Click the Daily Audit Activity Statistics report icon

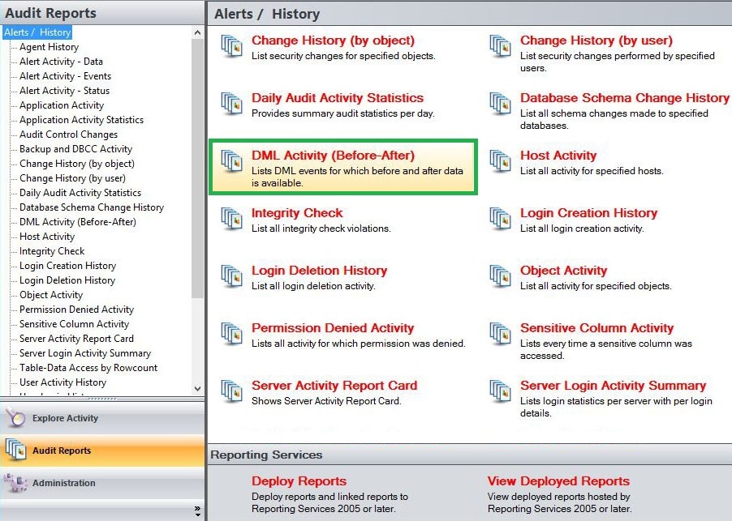click(x=232, y=105)
